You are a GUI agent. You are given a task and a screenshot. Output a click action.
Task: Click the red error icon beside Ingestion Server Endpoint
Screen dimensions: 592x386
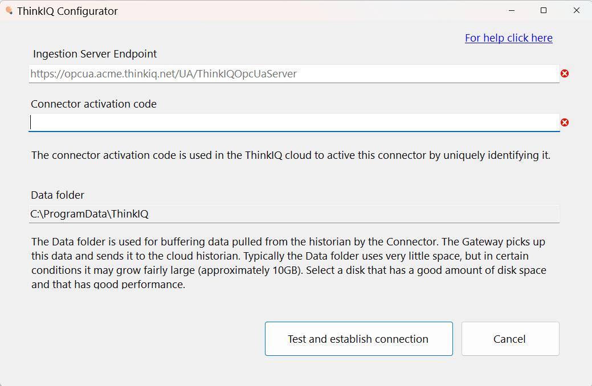[x=565, y=73]
